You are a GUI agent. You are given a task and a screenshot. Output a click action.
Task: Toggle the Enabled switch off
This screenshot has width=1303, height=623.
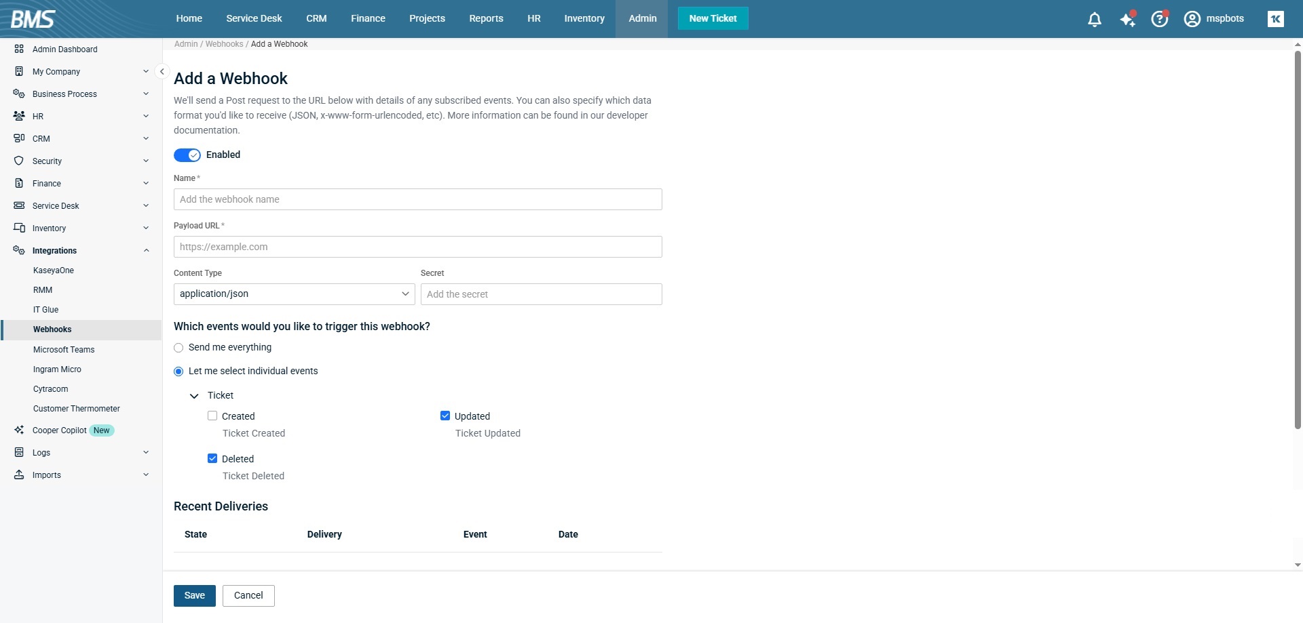[187, 155]
